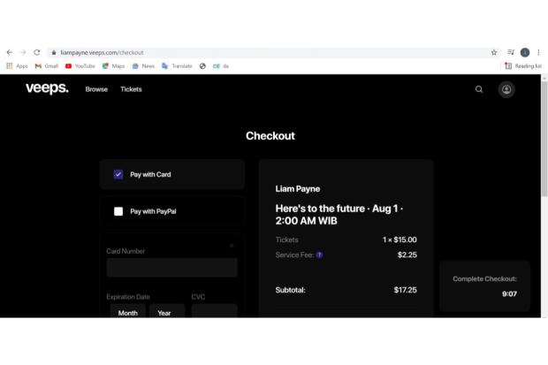The image size is (548, 365).
Task: Open the Translate bookmark link
Action: click(177, 65)
